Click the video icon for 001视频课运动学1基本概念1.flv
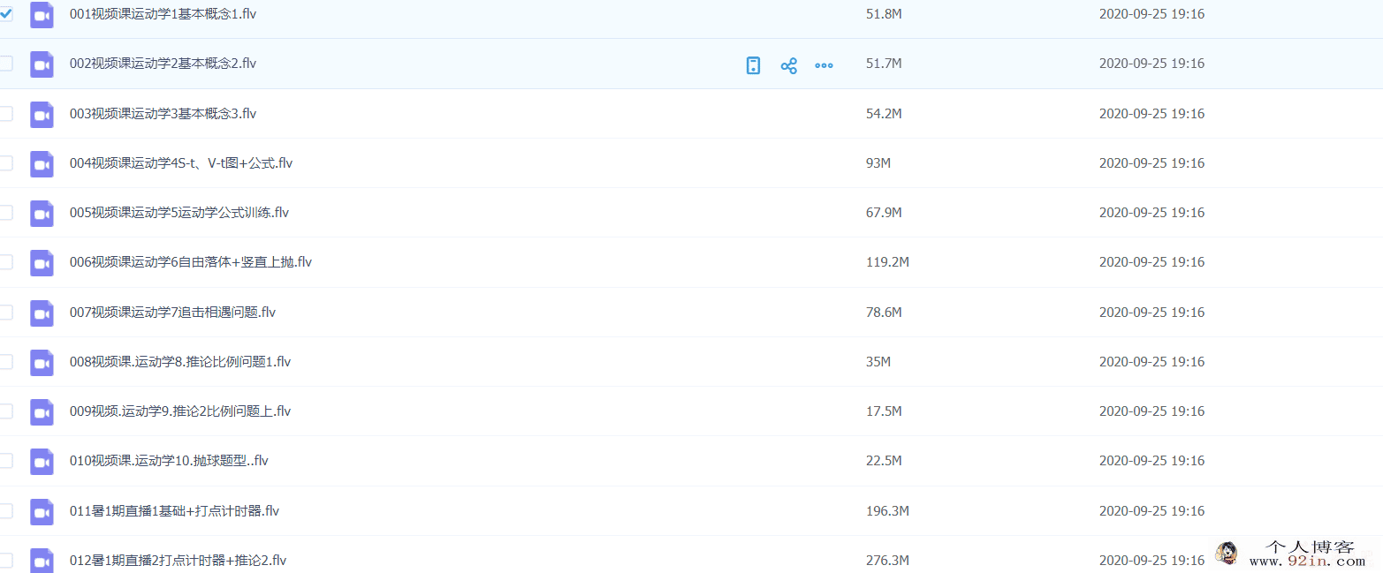Viewport: 1383px width, 573px height. point(42,15)
